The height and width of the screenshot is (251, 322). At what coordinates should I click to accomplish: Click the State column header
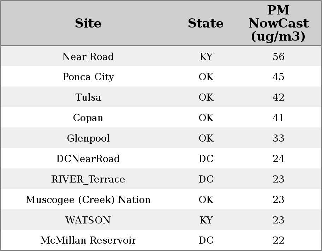pyautogui.click(x=205, y=23)
